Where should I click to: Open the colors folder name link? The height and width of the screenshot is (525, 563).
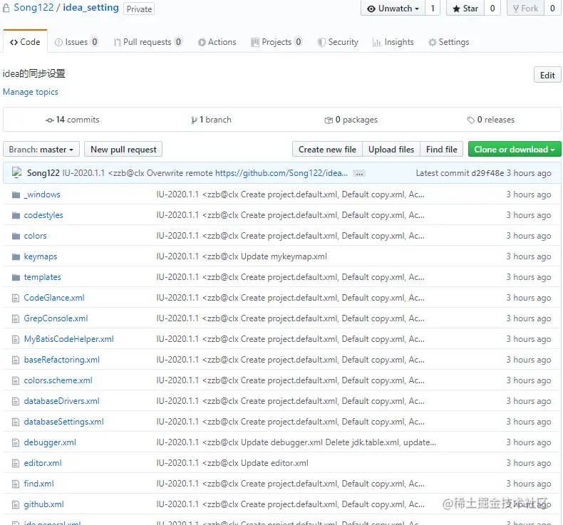point(35,236)
